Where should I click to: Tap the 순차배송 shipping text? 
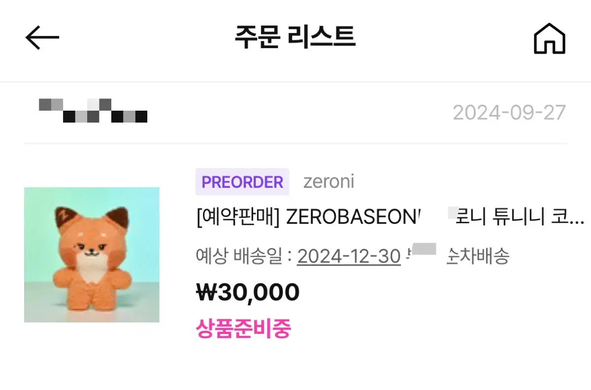[477, 256]
